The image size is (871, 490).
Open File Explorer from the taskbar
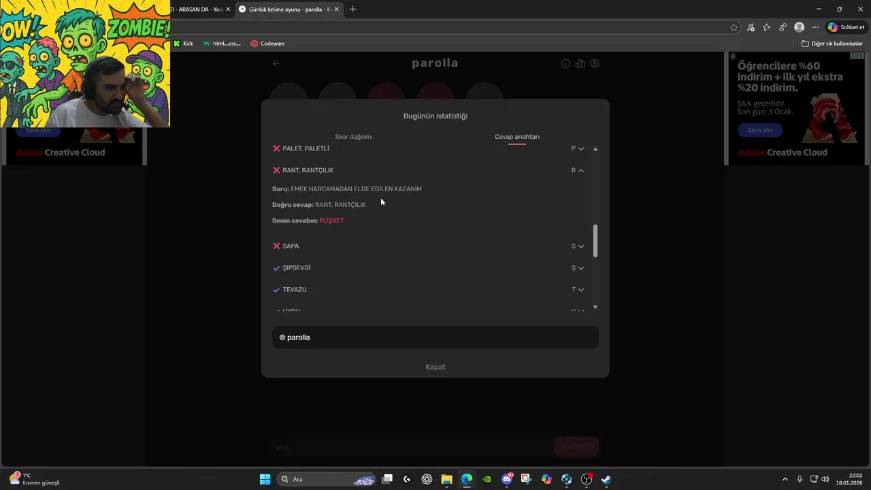click(446, 479)
